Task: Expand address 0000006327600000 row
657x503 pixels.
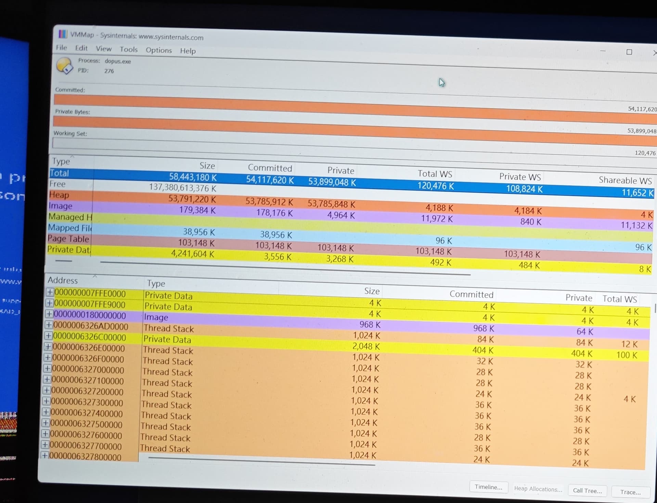Action: click(45, 434)
